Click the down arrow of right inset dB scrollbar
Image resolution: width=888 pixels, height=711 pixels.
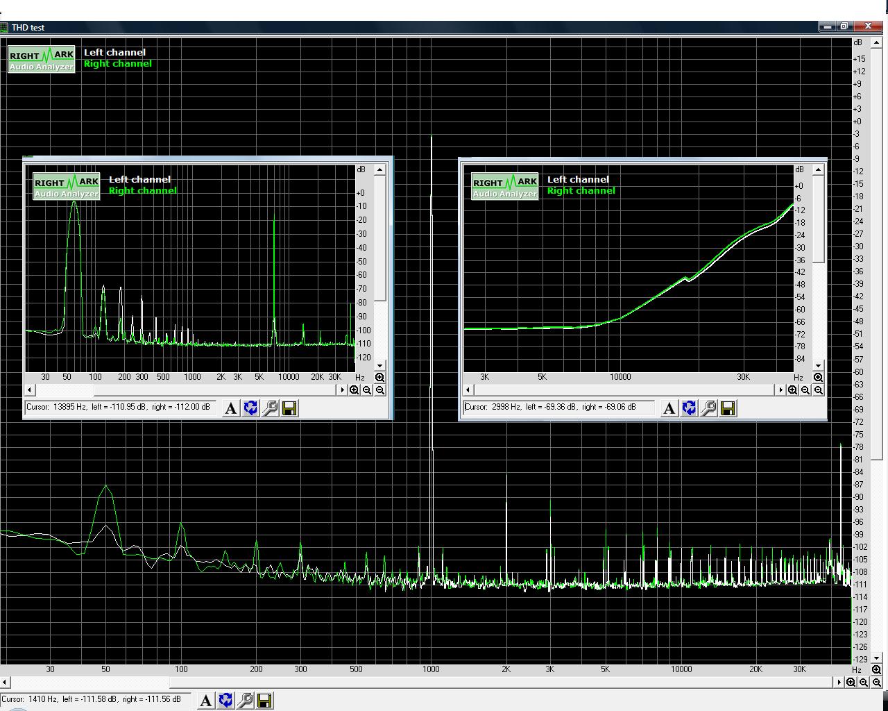click(x=819, y=366)
